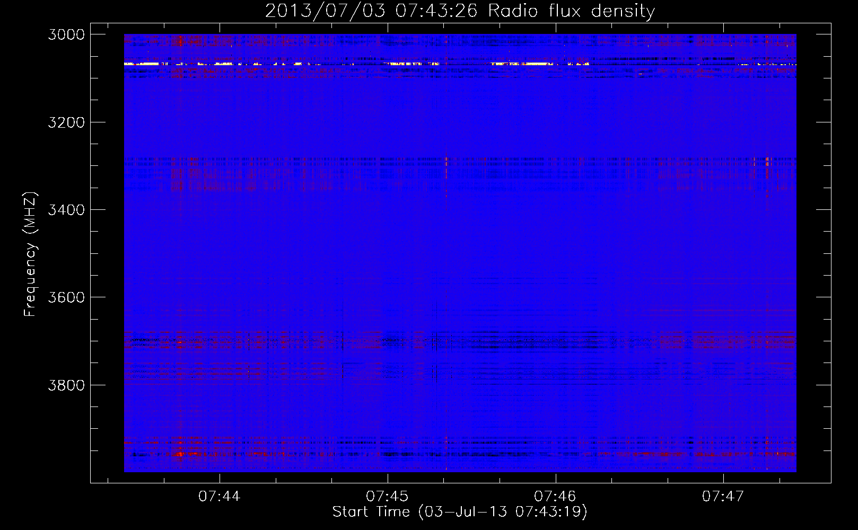
Task: Click the 07:47 time tick label
Action: click(x=723, y=497)
